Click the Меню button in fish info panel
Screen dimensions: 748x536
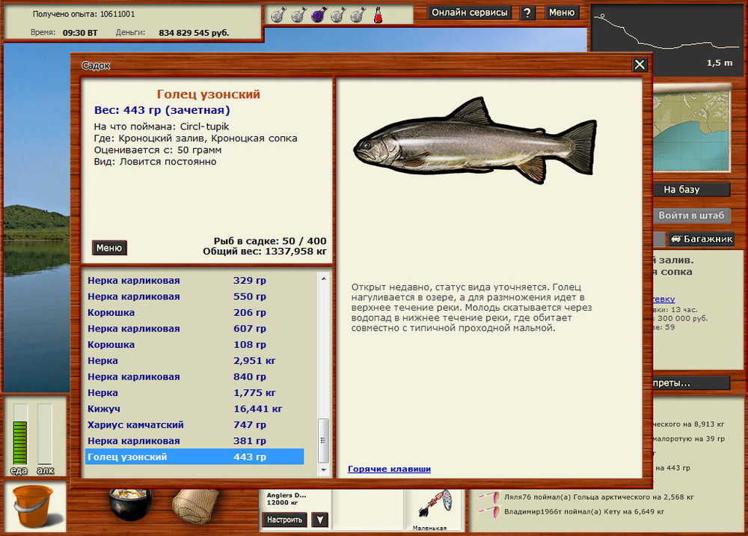point(109,248)
